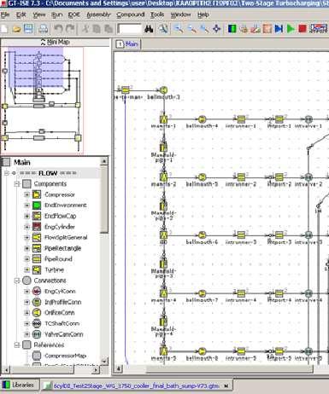Select the bellmouth-4 orifice on the canvas

(202, 119)
